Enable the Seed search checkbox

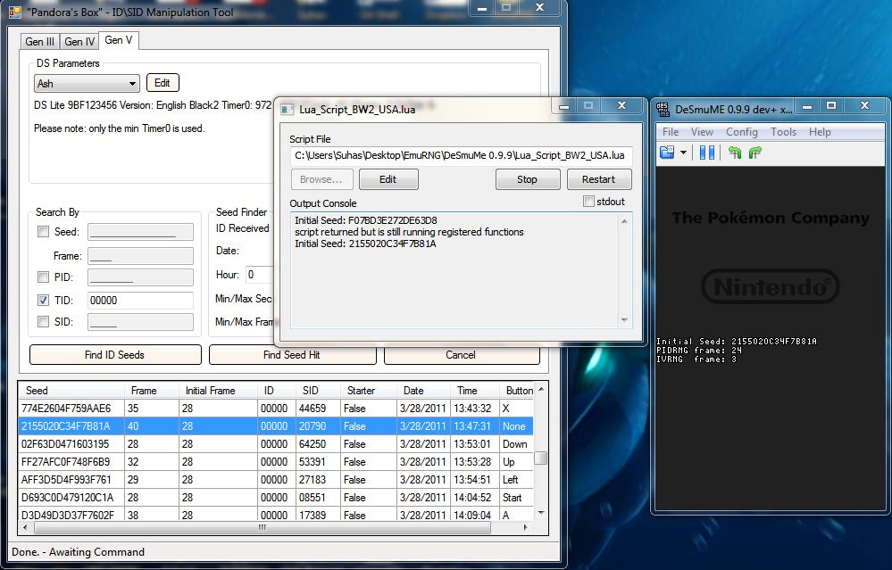(43, 231)
